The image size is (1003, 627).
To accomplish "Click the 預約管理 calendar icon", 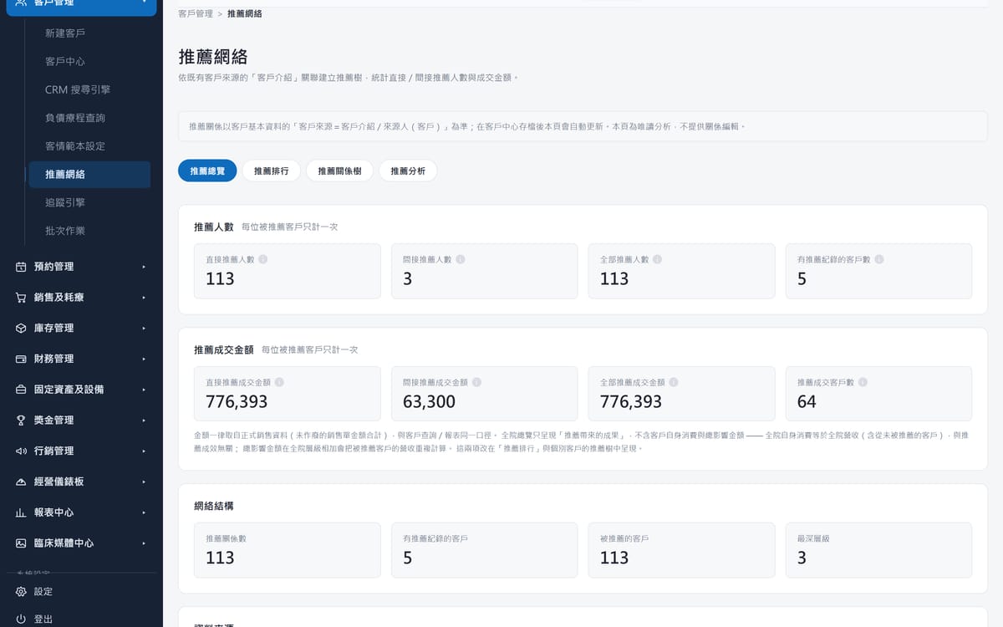I will coord(21,267).
